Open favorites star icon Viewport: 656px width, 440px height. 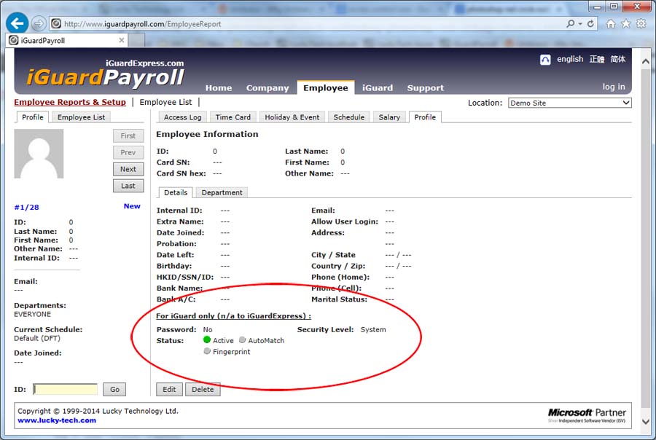tap(626, 24)
